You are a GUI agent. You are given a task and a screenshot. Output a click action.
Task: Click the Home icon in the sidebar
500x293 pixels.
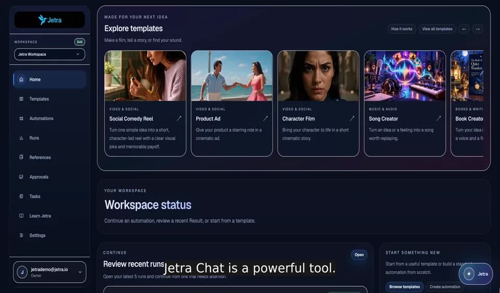(x=21, y=79)
